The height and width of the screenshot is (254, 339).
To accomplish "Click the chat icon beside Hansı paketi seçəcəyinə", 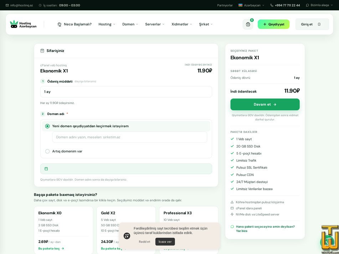I will [232, 227].
